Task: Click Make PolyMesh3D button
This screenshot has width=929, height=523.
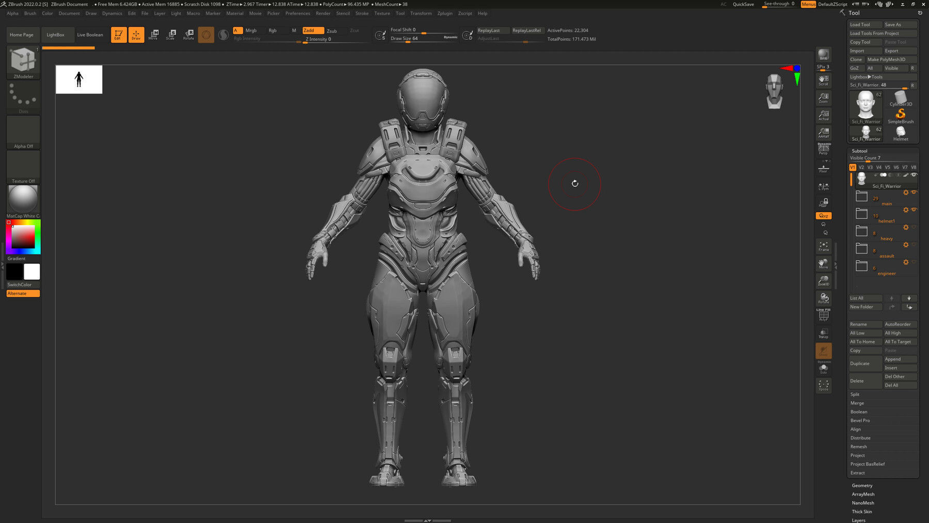Action: click(x=891, y=59)
